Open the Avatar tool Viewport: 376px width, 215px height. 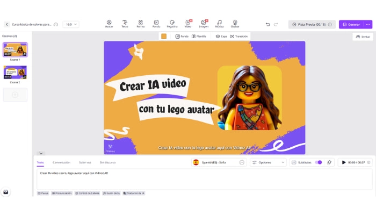pyautogui.click(x=109, y=24)
